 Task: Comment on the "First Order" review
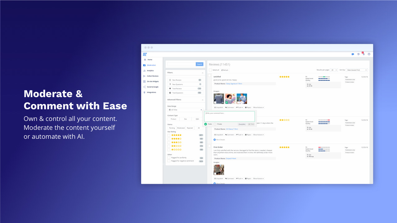coord(230,178)
